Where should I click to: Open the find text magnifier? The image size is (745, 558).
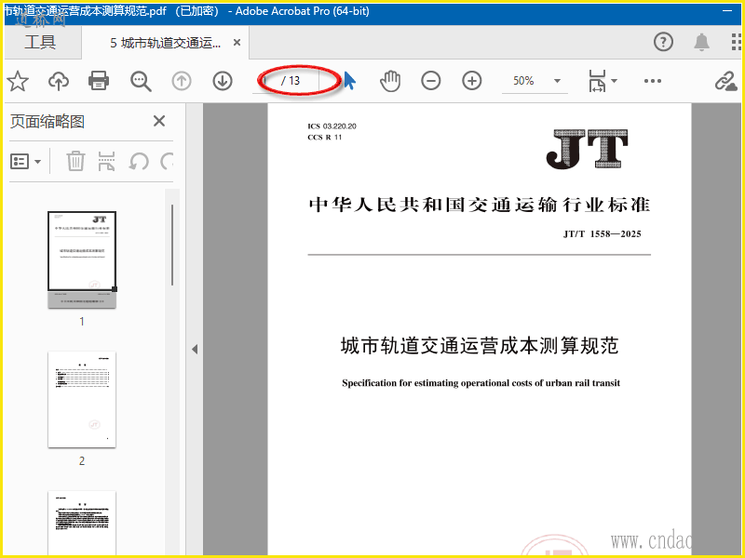tap(141, 81)
